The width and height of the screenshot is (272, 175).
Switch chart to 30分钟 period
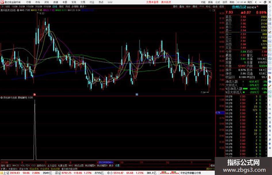pyautogui.click(x=38, y=6)
